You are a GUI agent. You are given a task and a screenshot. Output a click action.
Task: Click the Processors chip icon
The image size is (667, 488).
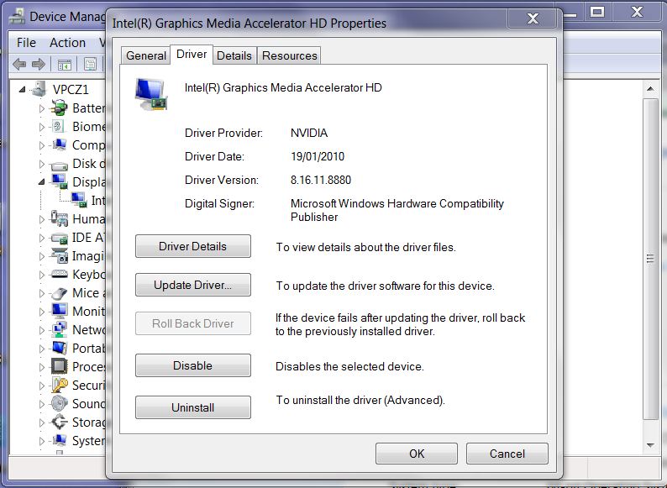[59, 366]
